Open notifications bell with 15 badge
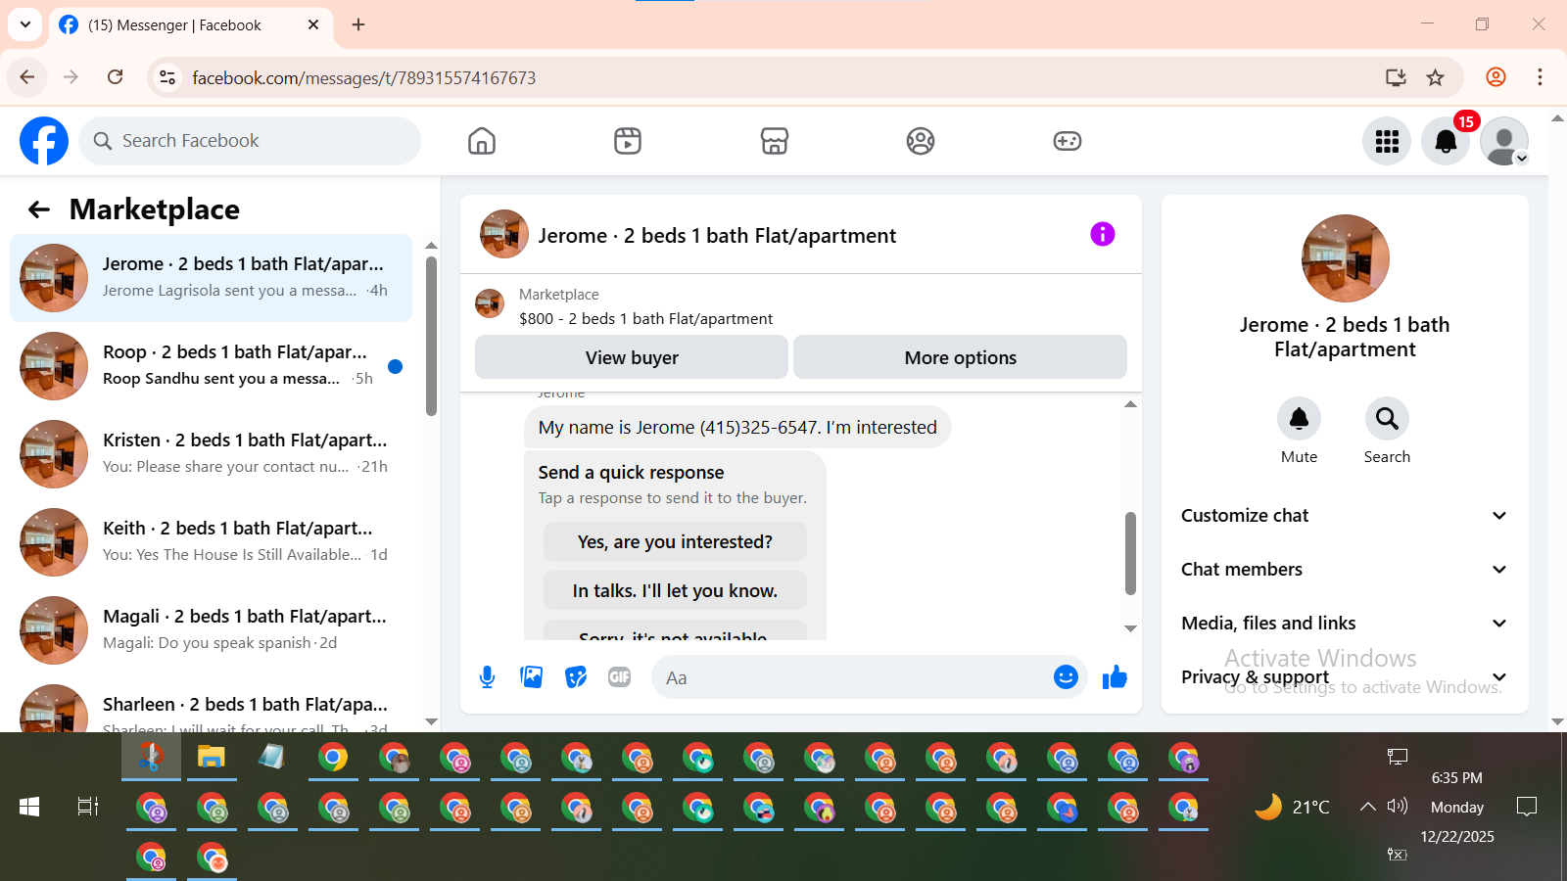 (1446, 141)
